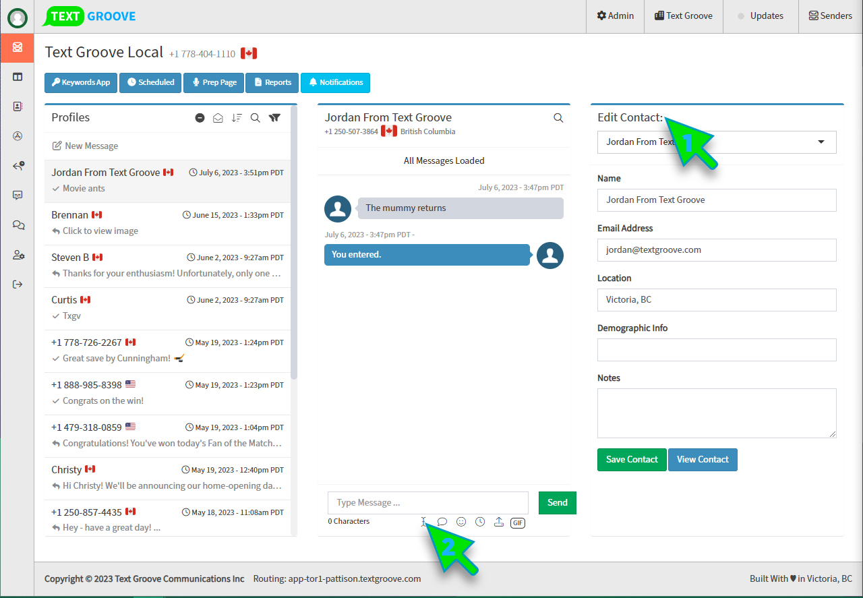Click the blue avatar beside You entered.
The height and width of the screenshot is (598, 863).
550,256
